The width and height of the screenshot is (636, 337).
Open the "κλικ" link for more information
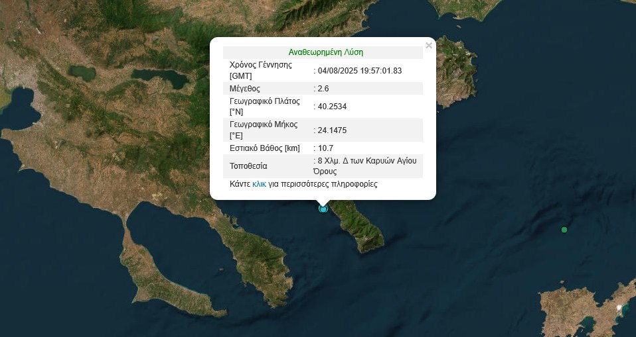(x=259, y=184)
